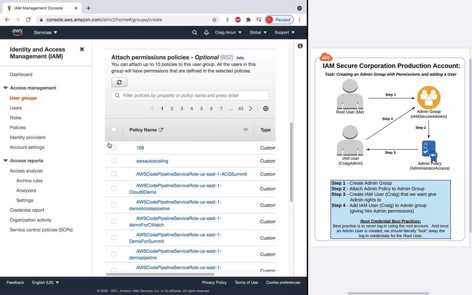Check the 109 policy checkbox

point(113,147)
